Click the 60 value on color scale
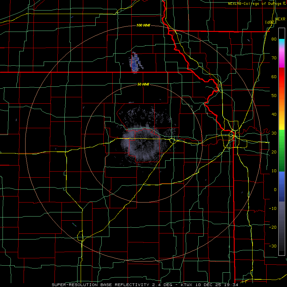The height and width of the screenshot is (287, 287). pos(274,77)
